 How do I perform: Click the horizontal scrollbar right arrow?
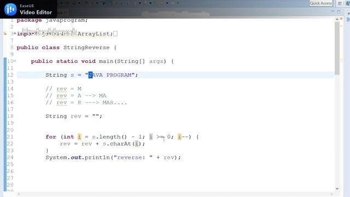(331, 194)
